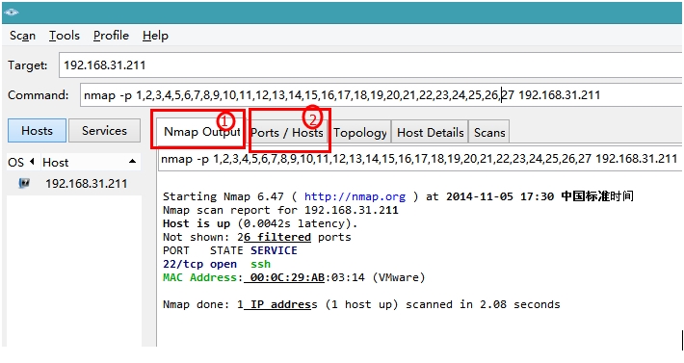Image resolution: width=684 pixels, height=363 pixels.
Task: Click the OS icon beside host 192.168.31.211
Action: click(24, 184)
